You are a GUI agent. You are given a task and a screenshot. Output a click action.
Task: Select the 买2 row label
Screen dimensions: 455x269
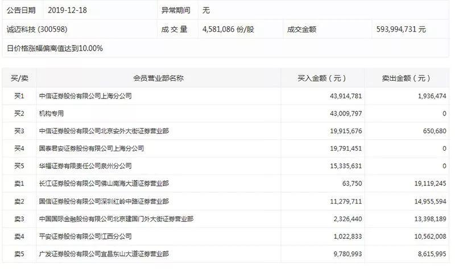pyautogui.click(x=19, y=114)
